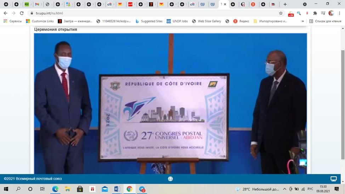
Task: Open the tab search dropdown
Action: coord(305,4)
